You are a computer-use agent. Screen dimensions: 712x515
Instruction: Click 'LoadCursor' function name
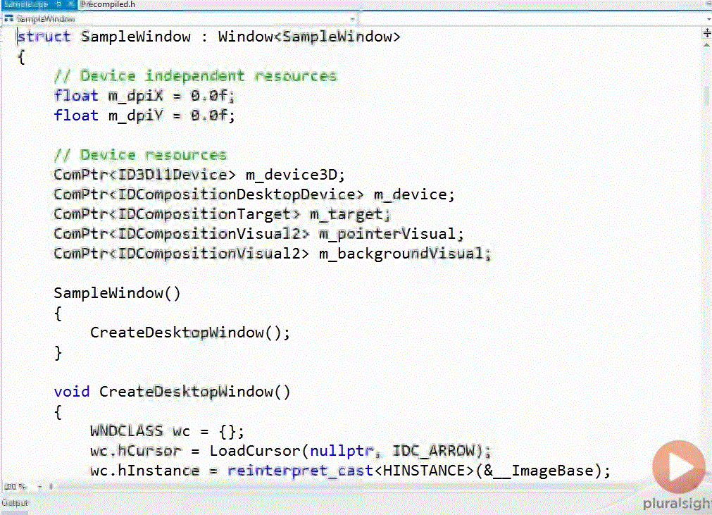[255, 450]
